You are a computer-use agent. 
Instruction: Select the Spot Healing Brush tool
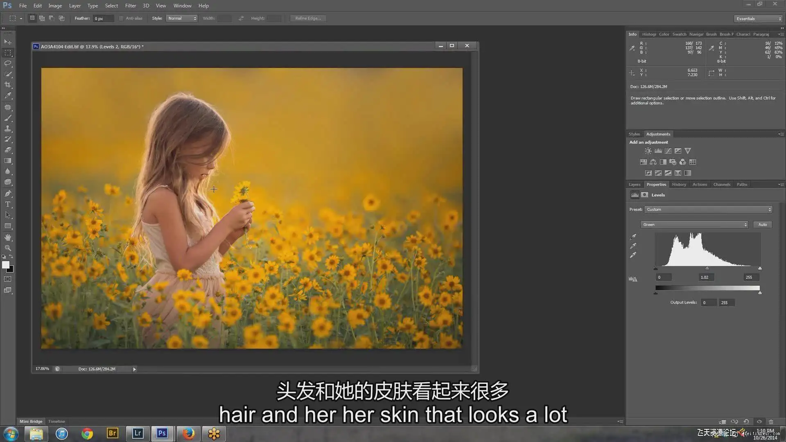coord(8,107)
